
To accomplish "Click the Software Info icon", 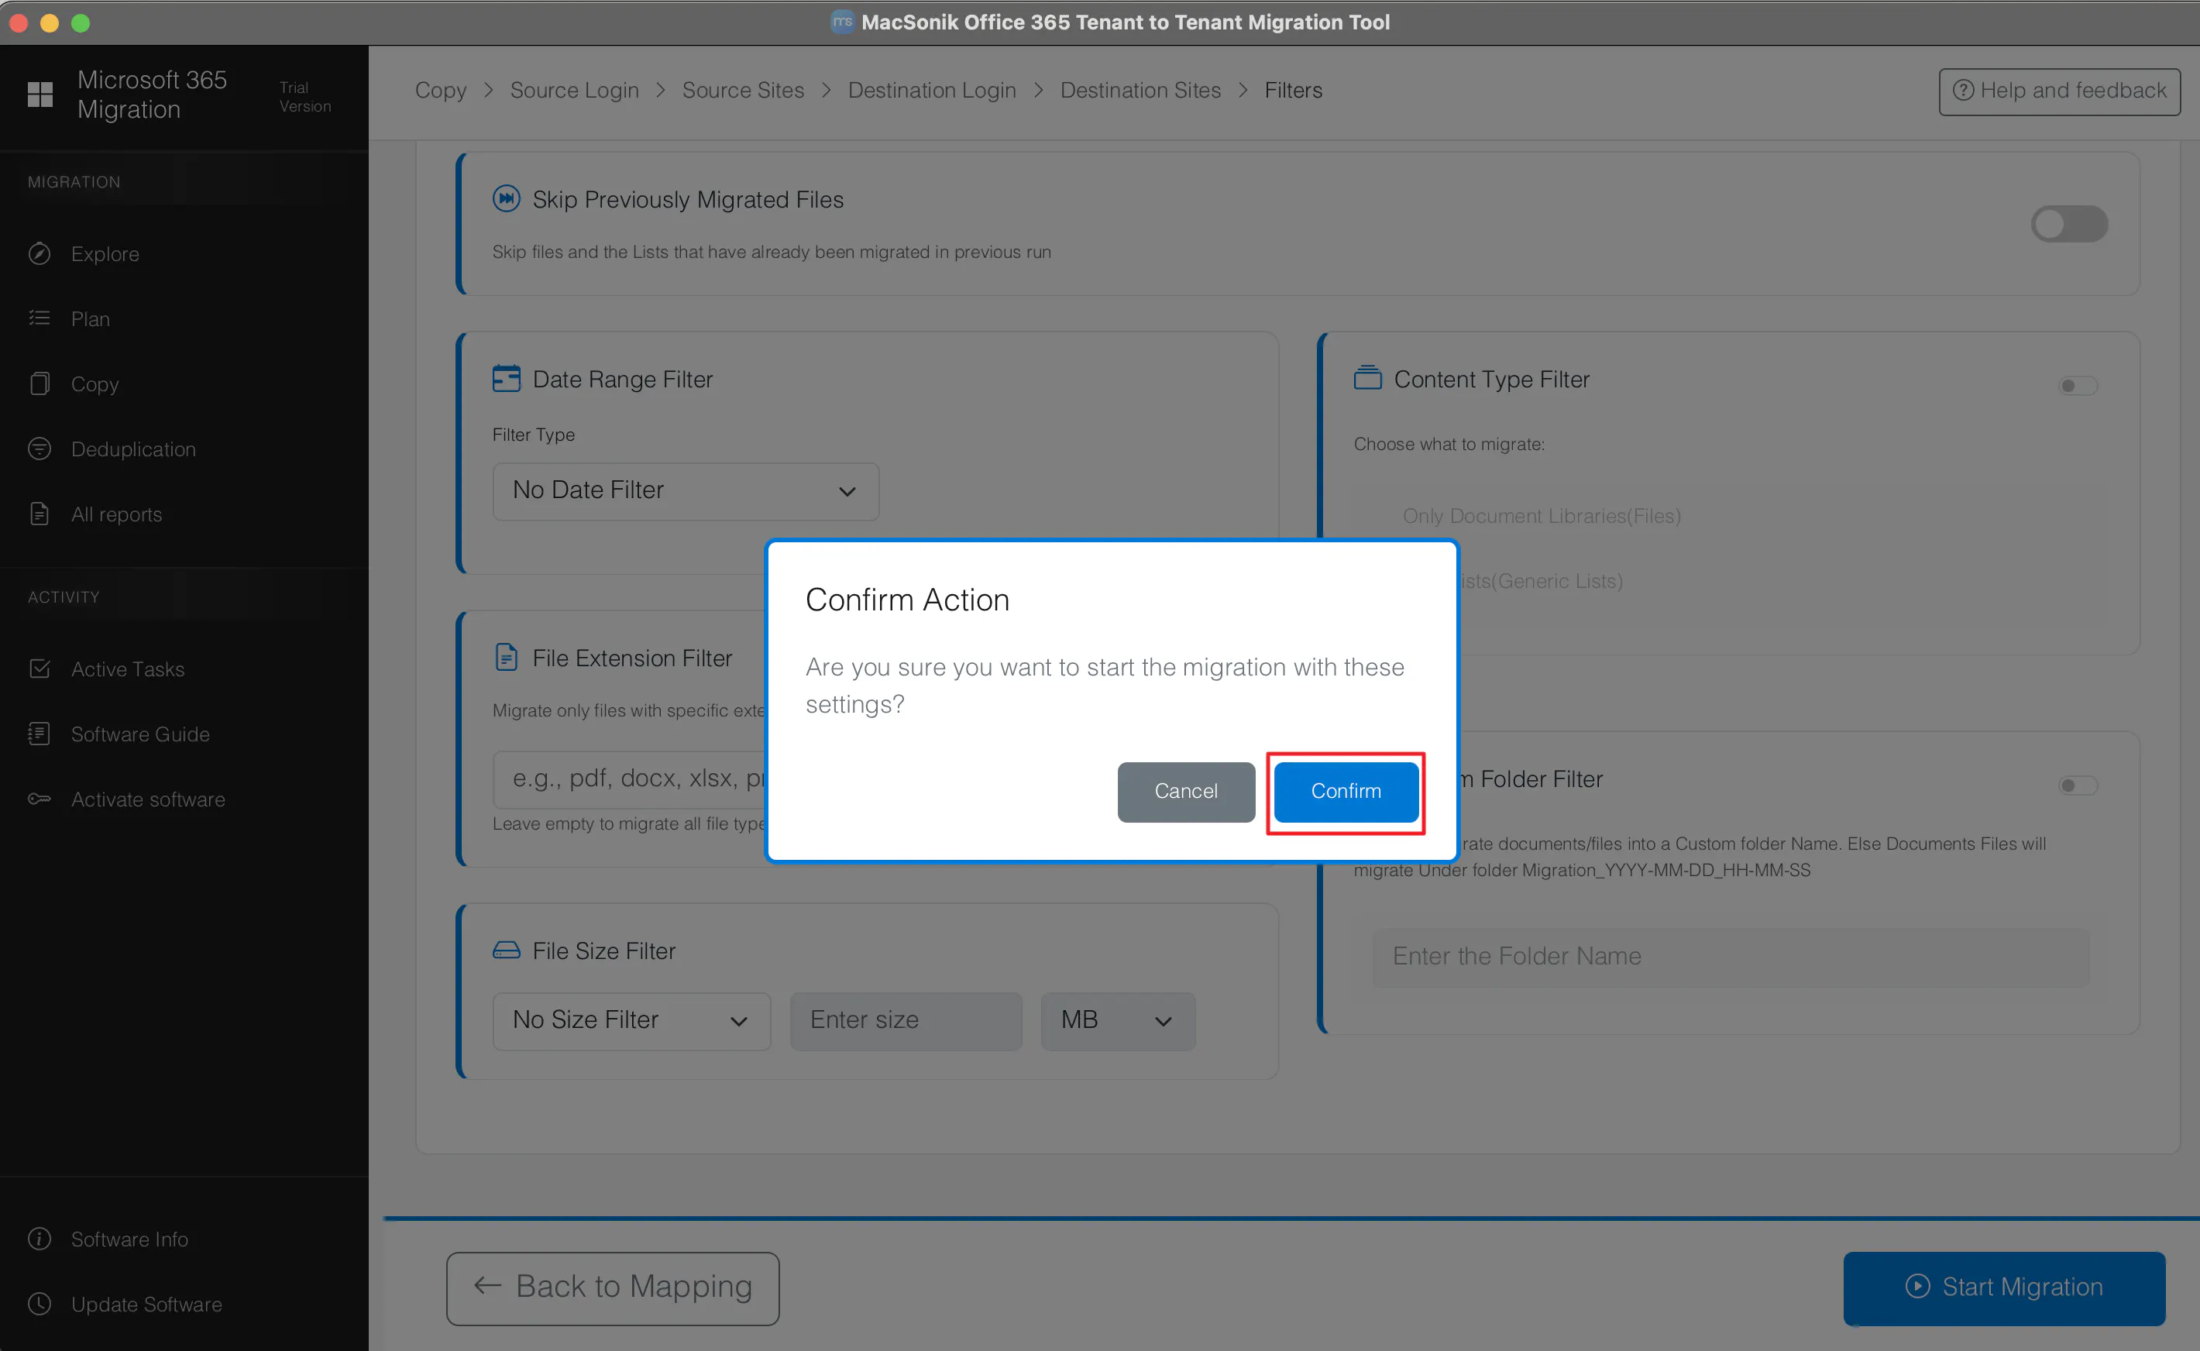I will pyautogui.click(x=40, y=1239).
